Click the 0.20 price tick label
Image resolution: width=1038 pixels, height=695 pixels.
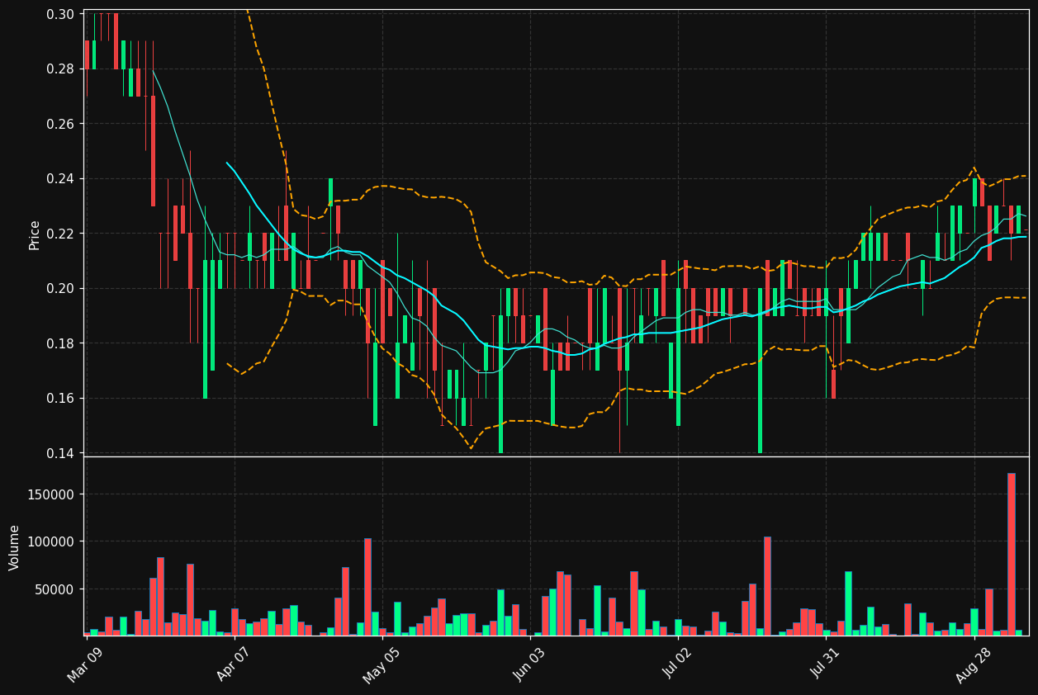coord(61,288)
